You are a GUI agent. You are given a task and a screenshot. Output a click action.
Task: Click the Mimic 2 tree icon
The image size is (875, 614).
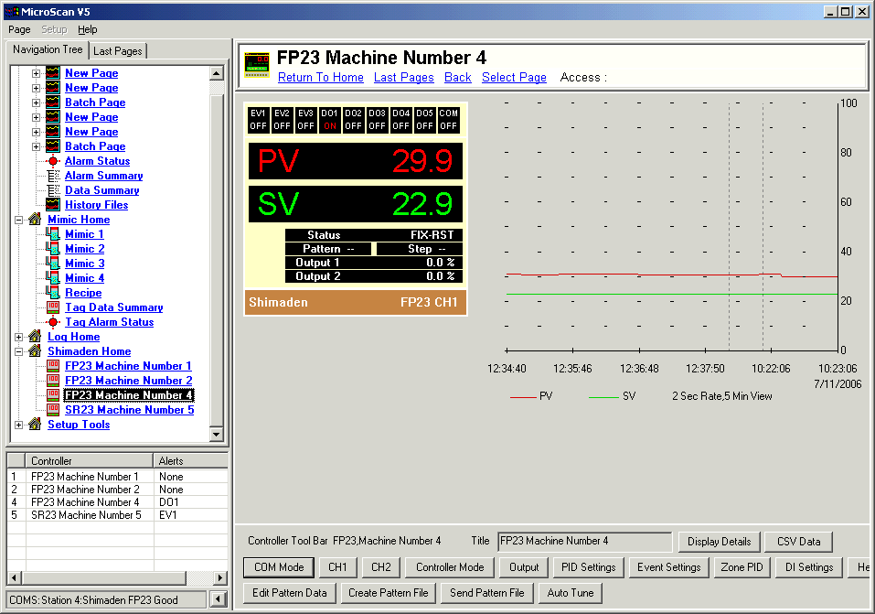tap(53, 249)
